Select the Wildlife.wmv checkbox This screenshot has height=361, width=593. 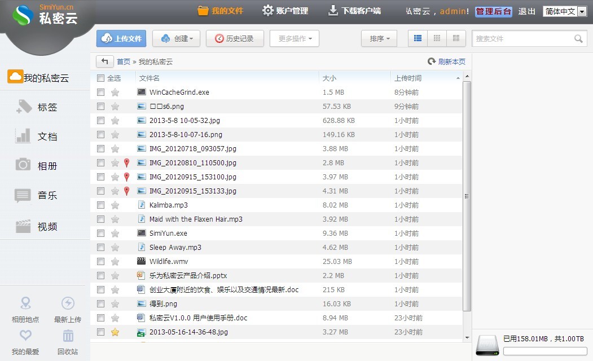coord(100,261)
